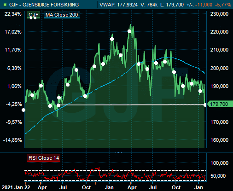This screenshot has height=191, width=233.
Task: Click the 17,02% percent axis label
Action: (13, 32)
